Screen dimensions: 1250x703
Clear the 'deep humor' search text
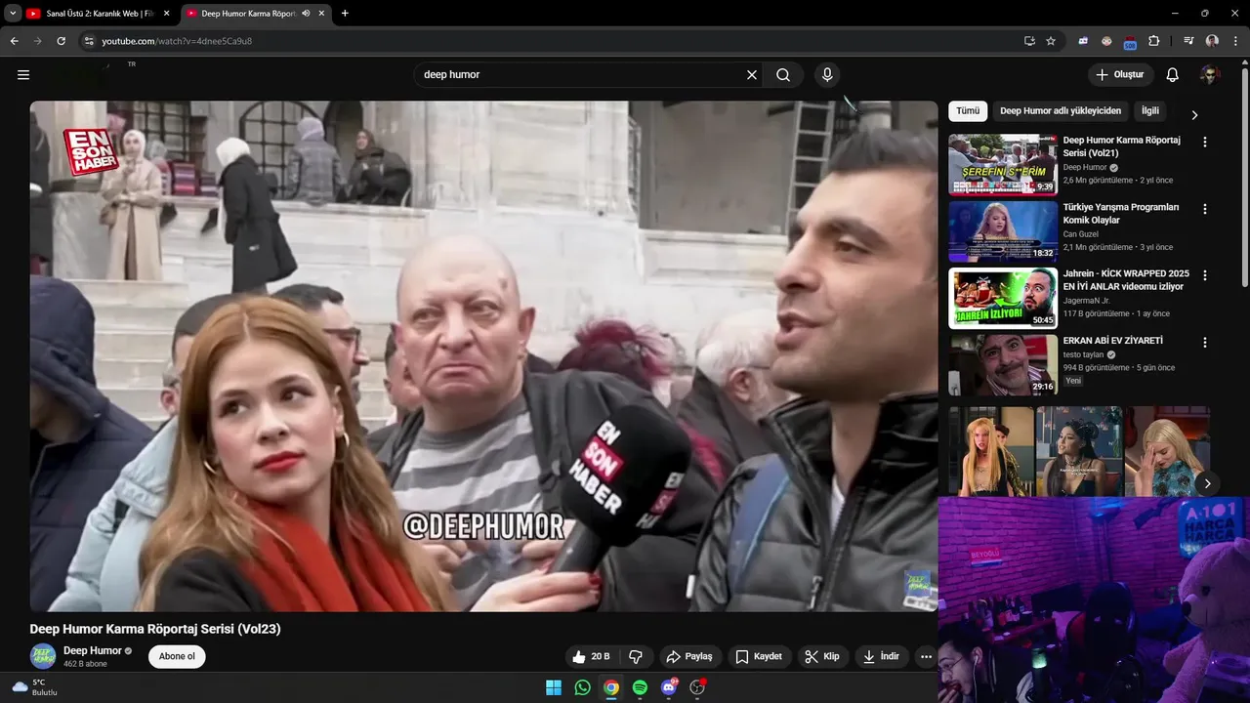tap(752, 74)
